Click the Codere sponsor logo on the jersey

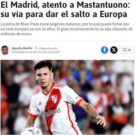pos(52,113)
